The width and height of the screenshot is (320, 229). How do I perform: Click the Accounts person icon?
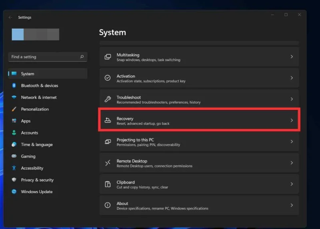tap(14, 133)
